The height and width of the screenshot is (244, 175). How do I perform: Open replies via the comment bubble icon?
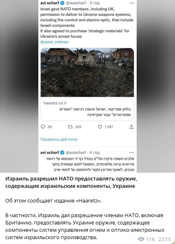(x=43, y=127)
